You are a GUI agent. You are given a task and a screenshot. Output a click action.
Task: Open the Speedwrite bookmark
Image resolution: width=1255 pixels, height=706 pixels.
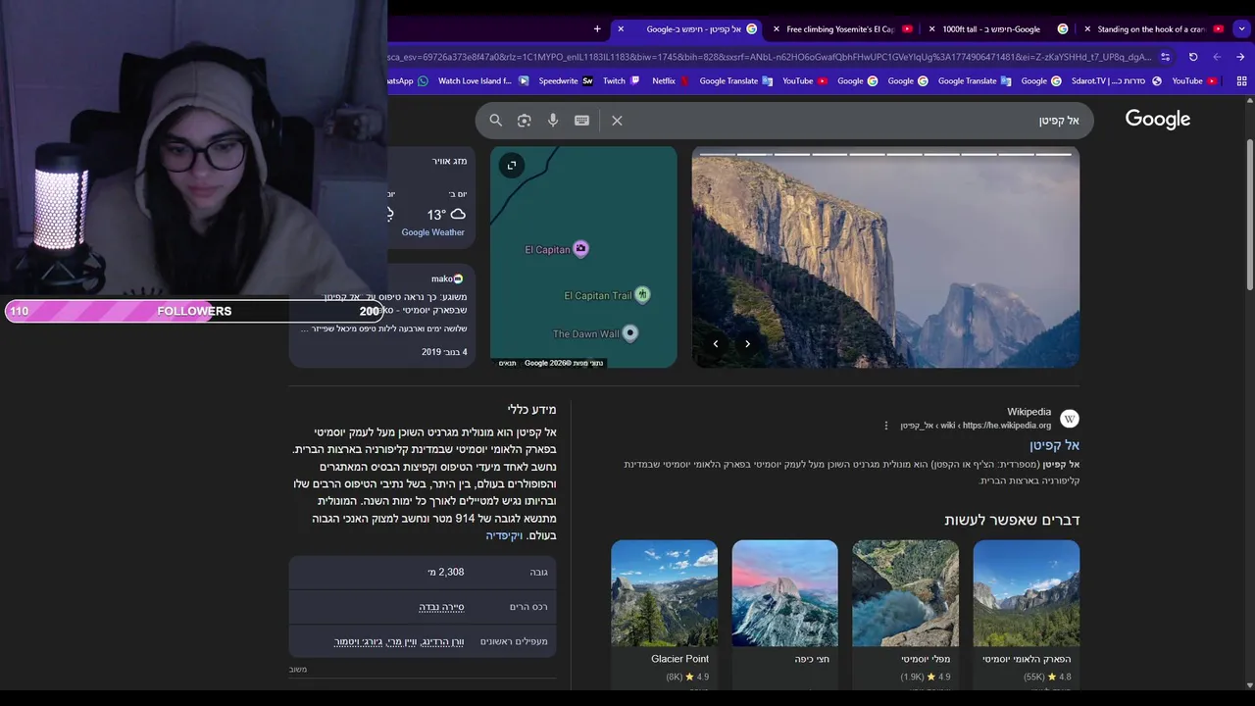[566, 81]
